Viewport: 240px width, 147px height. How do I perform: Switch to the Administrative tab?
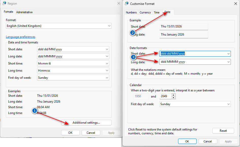tap(24, 12)
